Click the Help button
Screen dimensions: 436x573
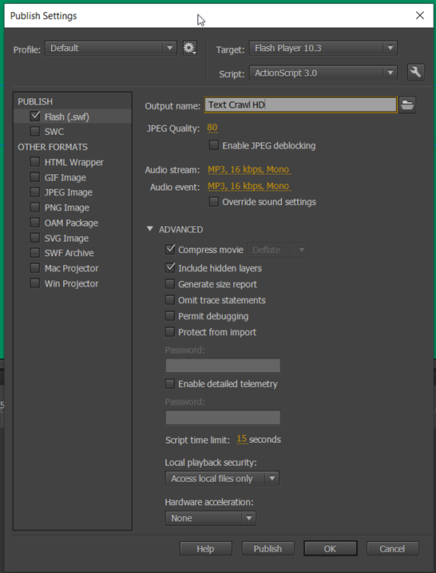point(205,548)
